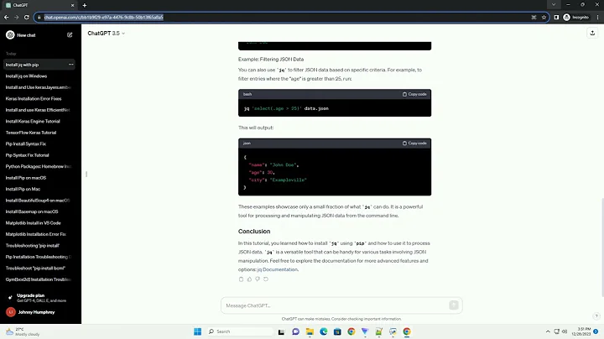Click thumbs down on the response
This screenshot has width=604, height=339.
pyautogui.click(x=258, y=279)
